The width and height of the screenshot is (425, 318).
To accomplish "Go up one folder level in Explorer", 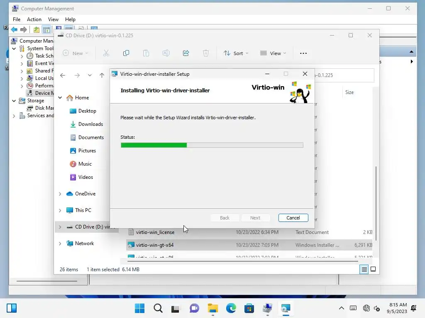I will point(102,75).
